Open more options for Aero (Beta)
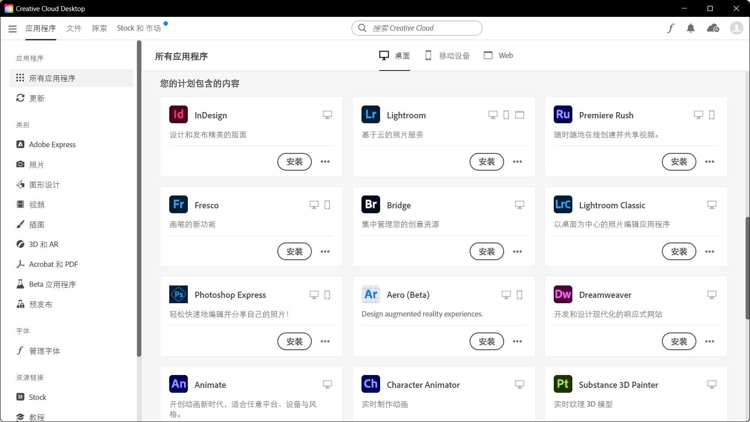 pyautogui.click(x=517, y=341)
